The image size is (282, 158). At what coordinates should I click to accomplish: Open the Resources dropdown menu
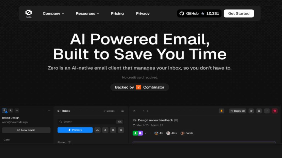point(87,13)
